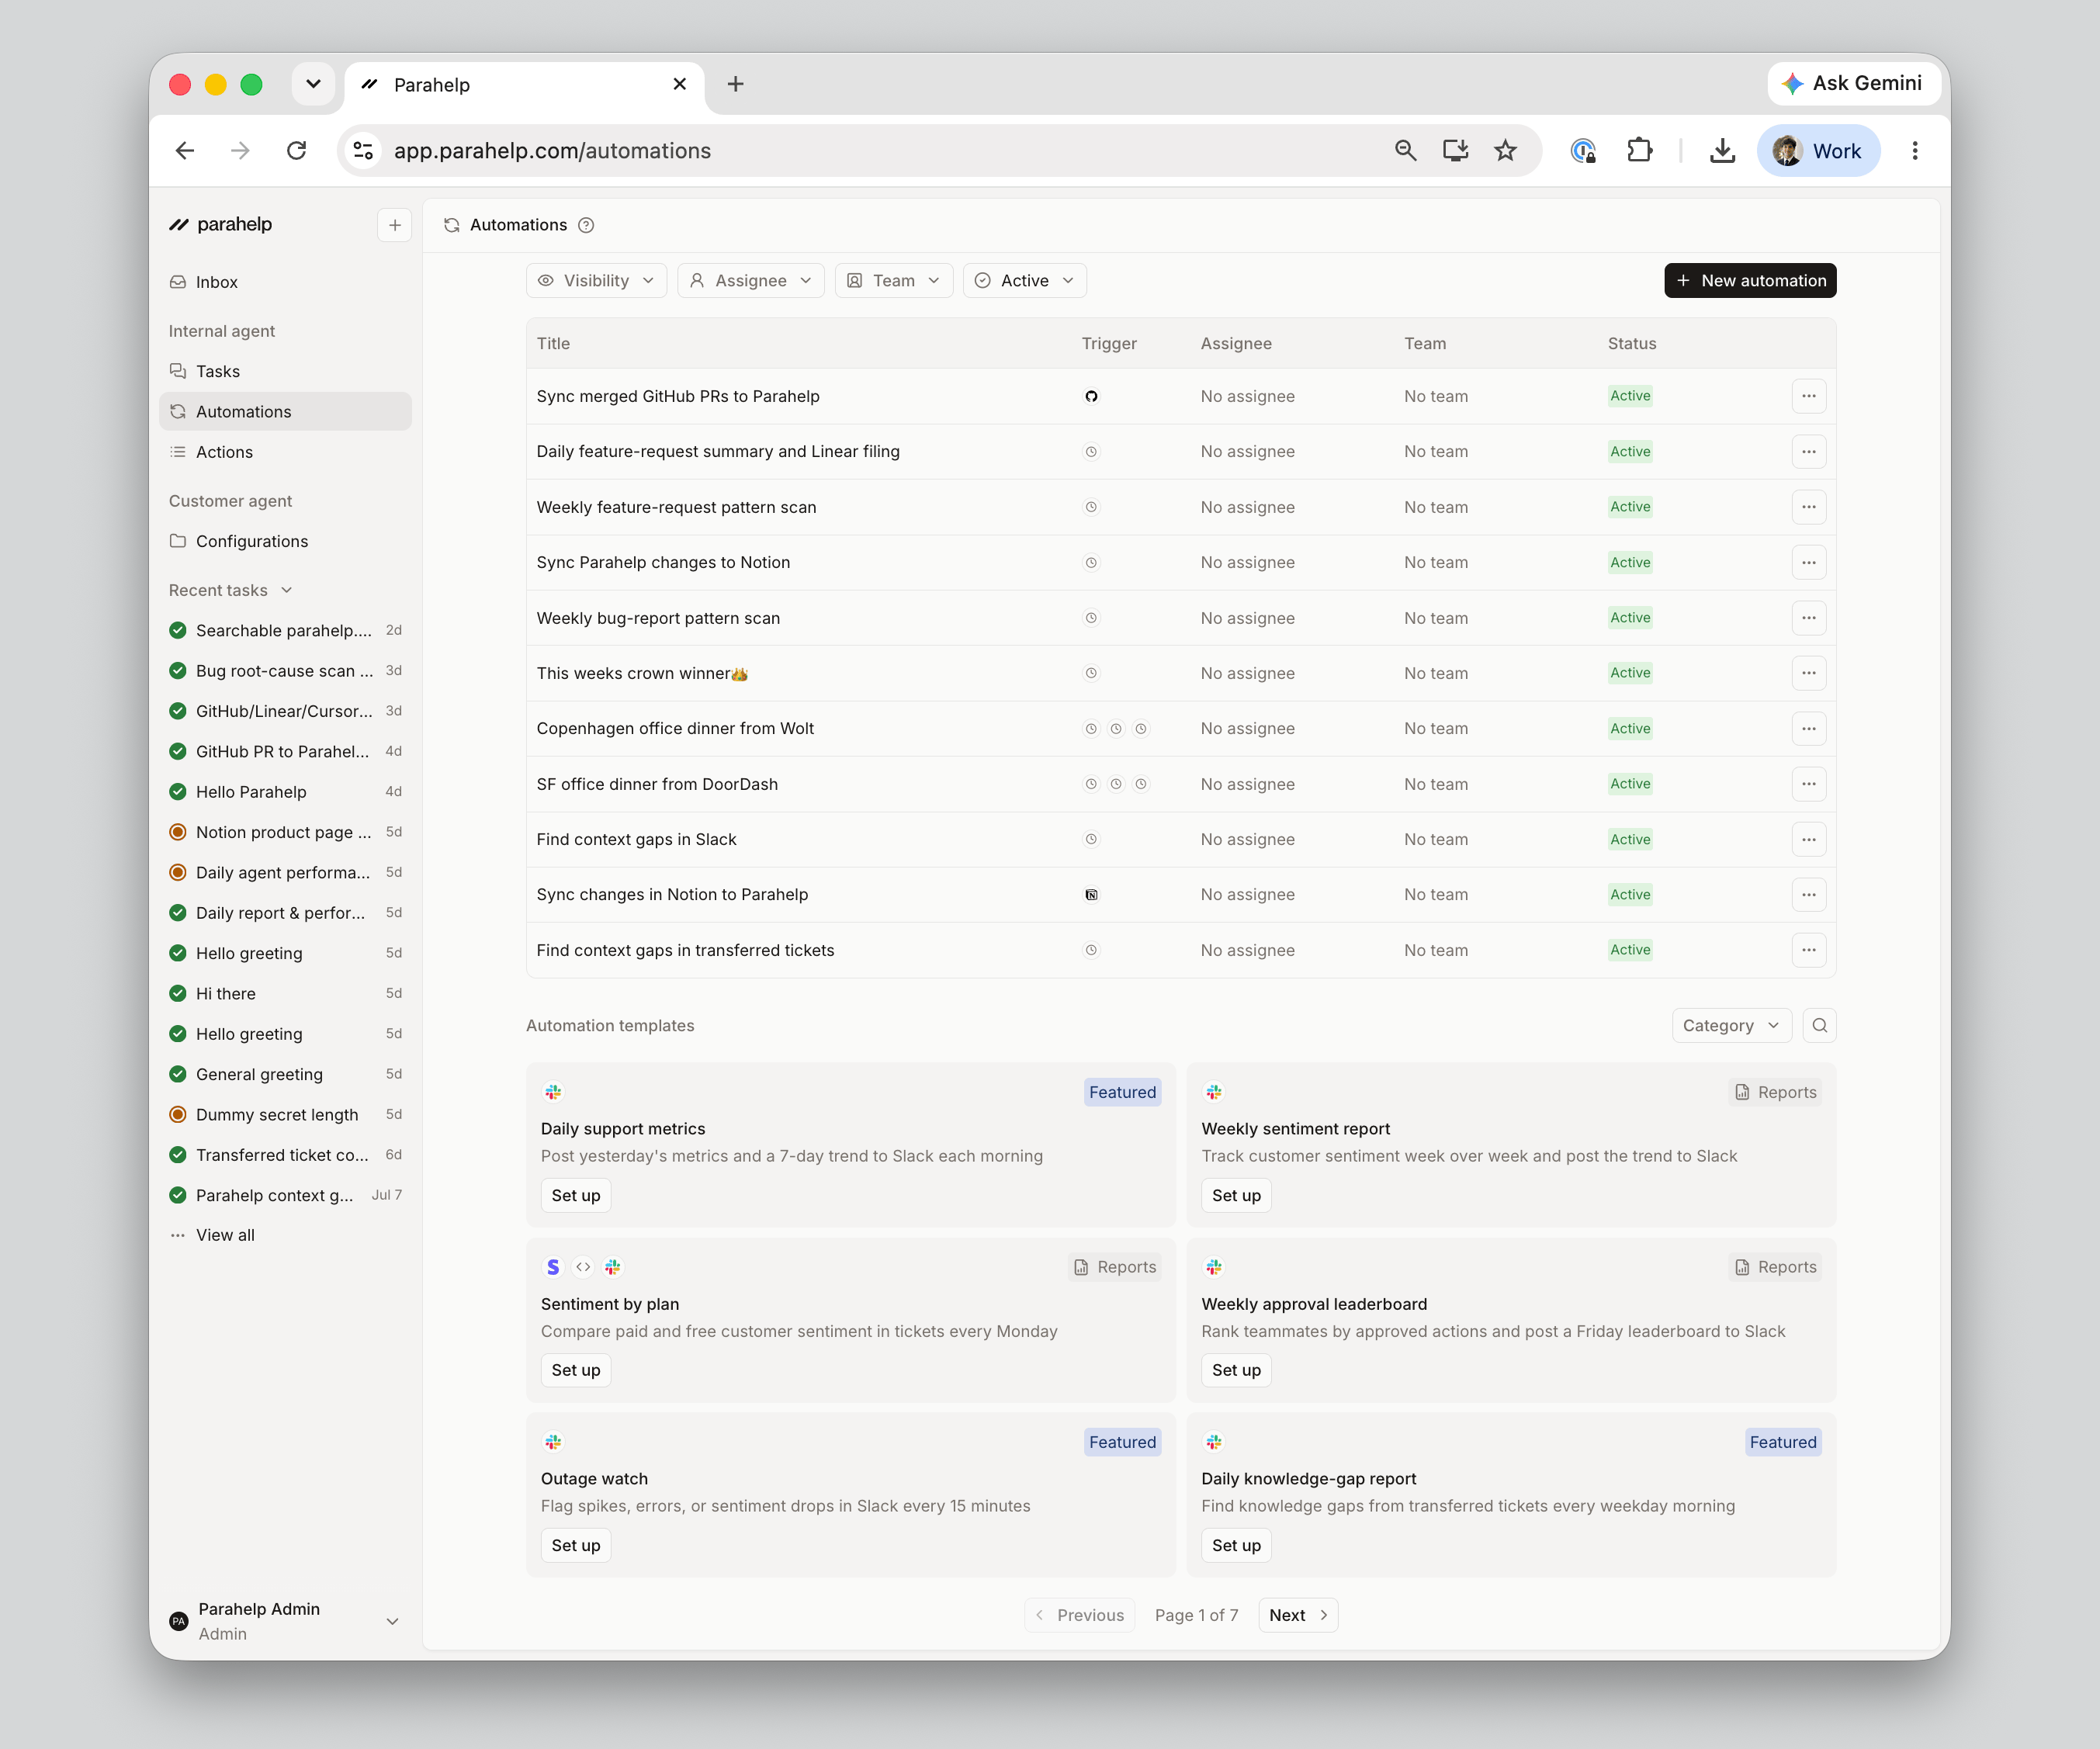
Task: Switch to the Parahelp browser tab
Action: (x=524, y=85)
